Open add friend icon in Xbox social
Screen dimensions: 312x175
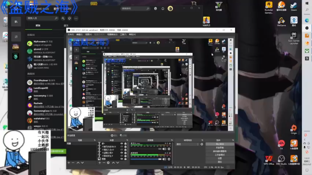click(x=63, y=18)
